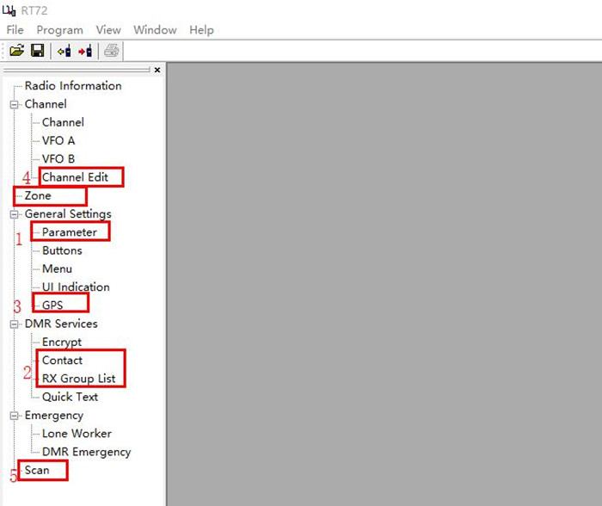Open the Window menu
Image resolution: width=602 pixels, height=506 pixels.
[x=155, y=30]
